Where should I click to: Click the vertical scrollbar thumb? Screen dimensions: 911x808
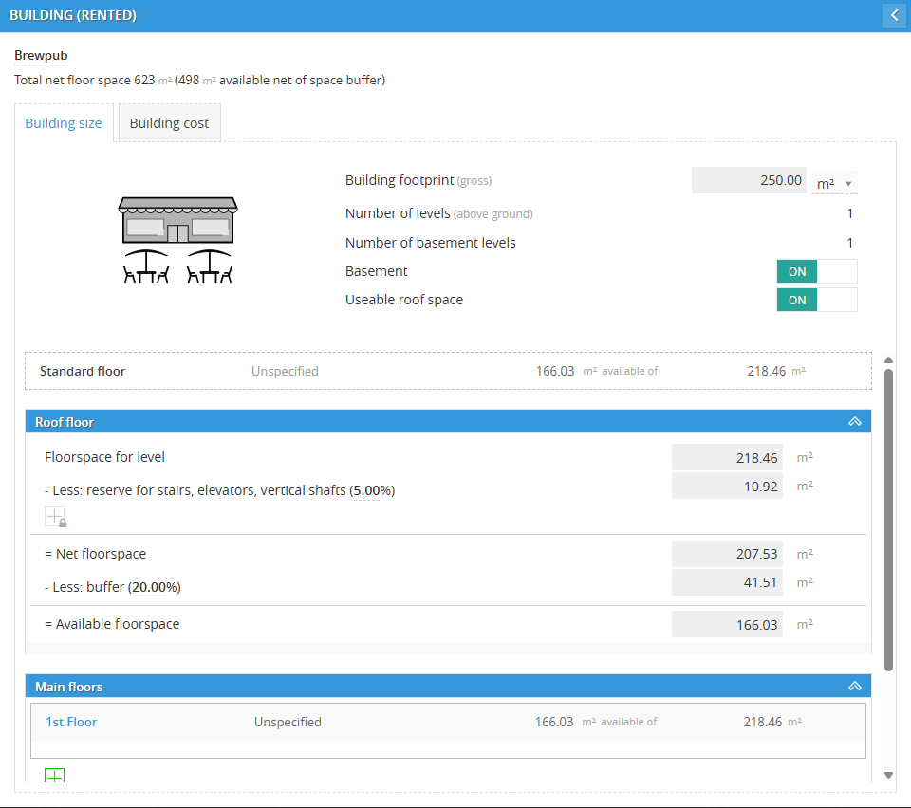click(888, 520)
